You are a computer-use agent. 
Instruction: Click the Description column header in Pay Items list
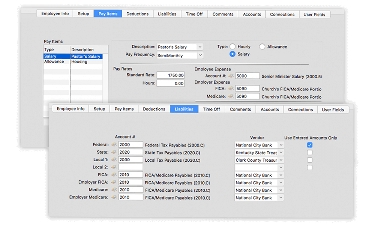tap(89, 49)
